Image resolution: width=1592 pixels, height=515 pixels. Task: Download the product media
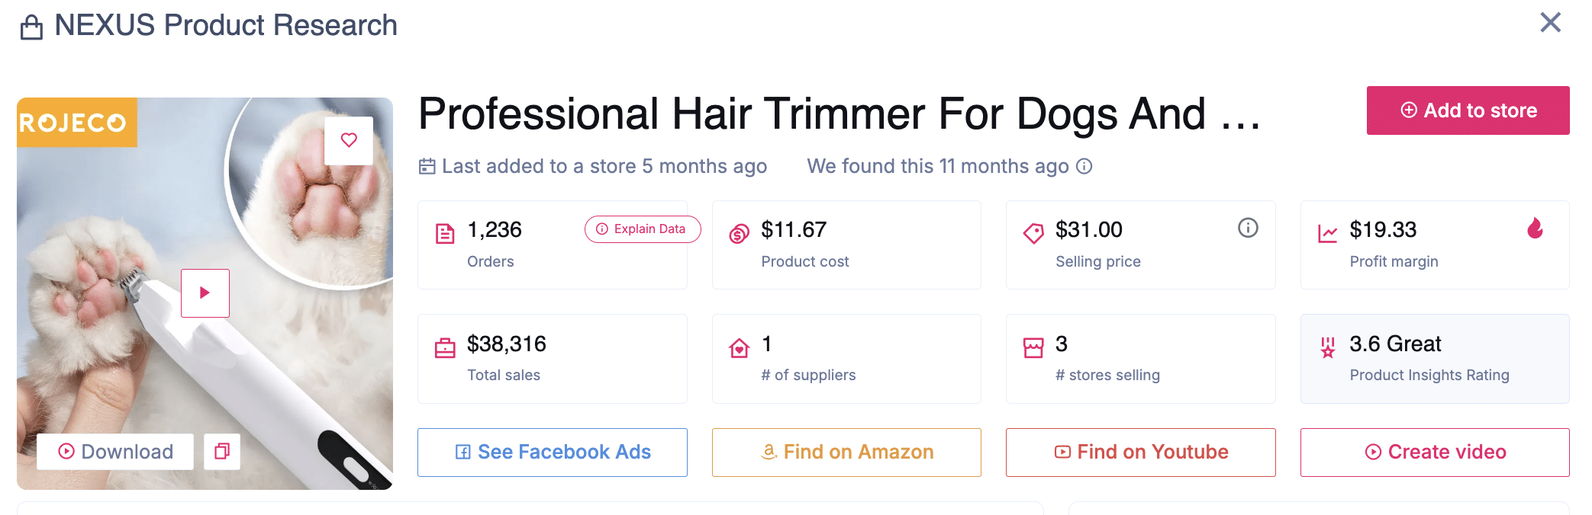[x=115, y=452]
